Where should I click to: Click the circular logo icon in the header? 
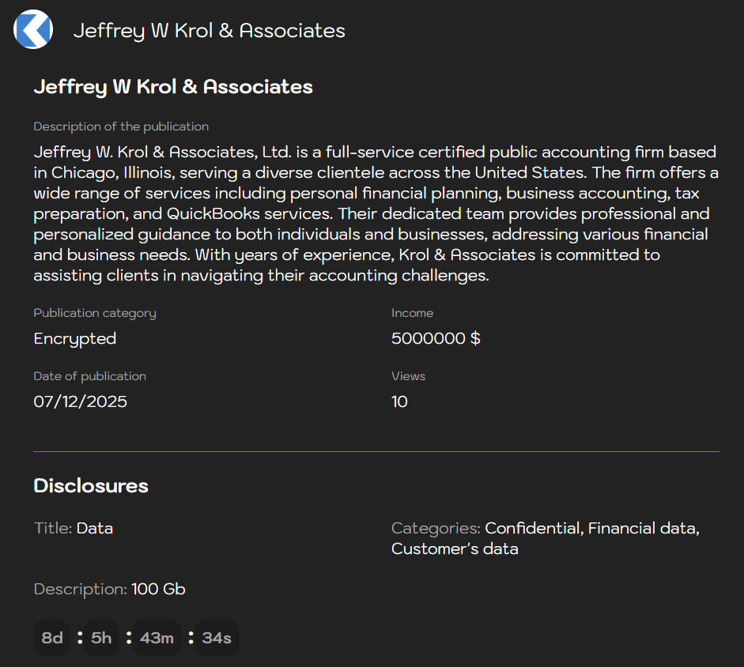(x=32, y=29)
